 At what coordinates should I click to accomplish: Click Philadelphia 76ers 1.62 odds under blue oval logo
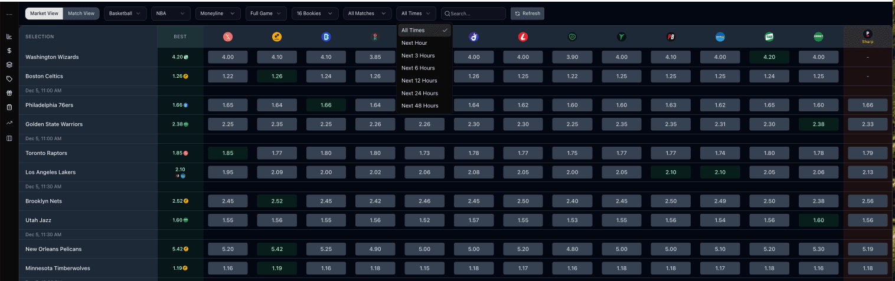click(720, 105)
